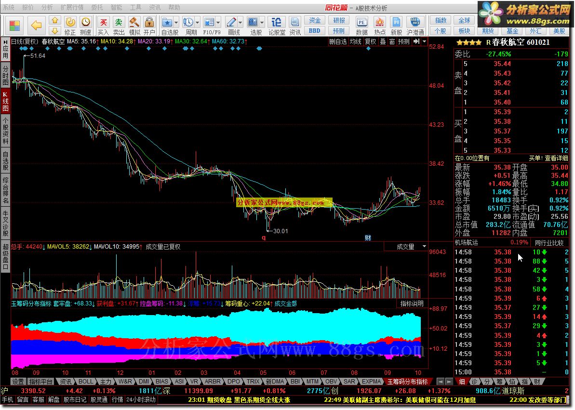
Task: Expand the 画线 dropdown arrow
Action: (240, 22)
